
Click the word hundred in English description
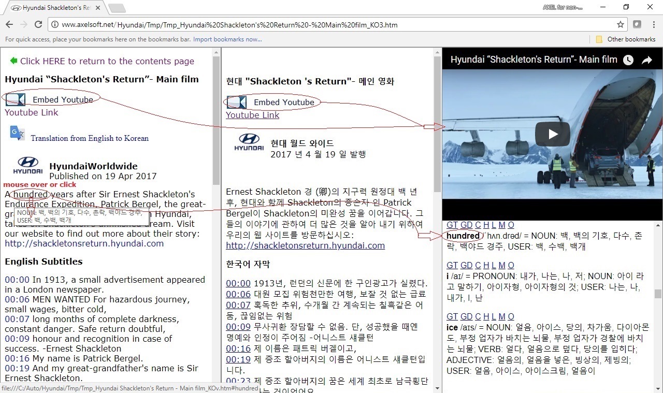point(31,194)
